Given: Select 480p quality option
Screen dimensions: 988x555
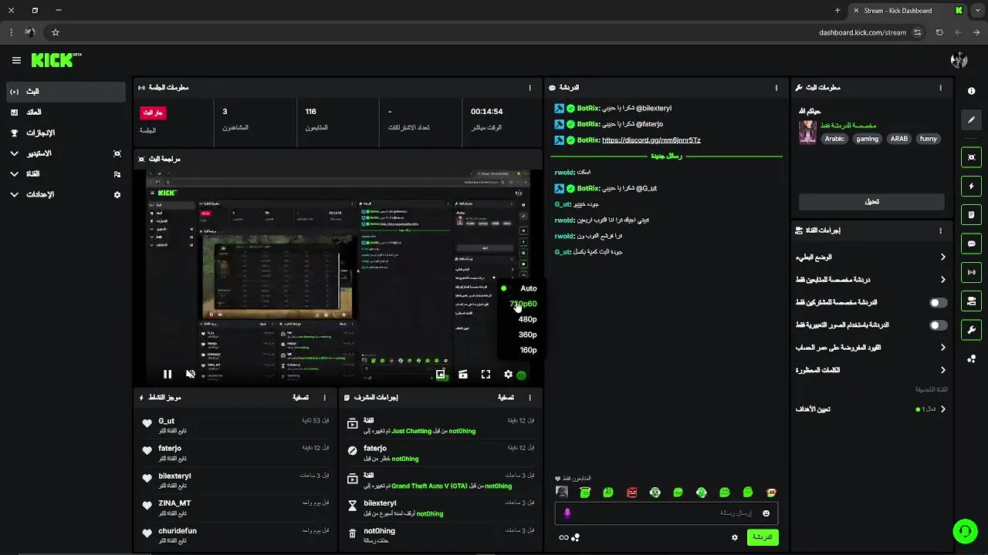Looking at the screenshot, I should click(527, 319).
